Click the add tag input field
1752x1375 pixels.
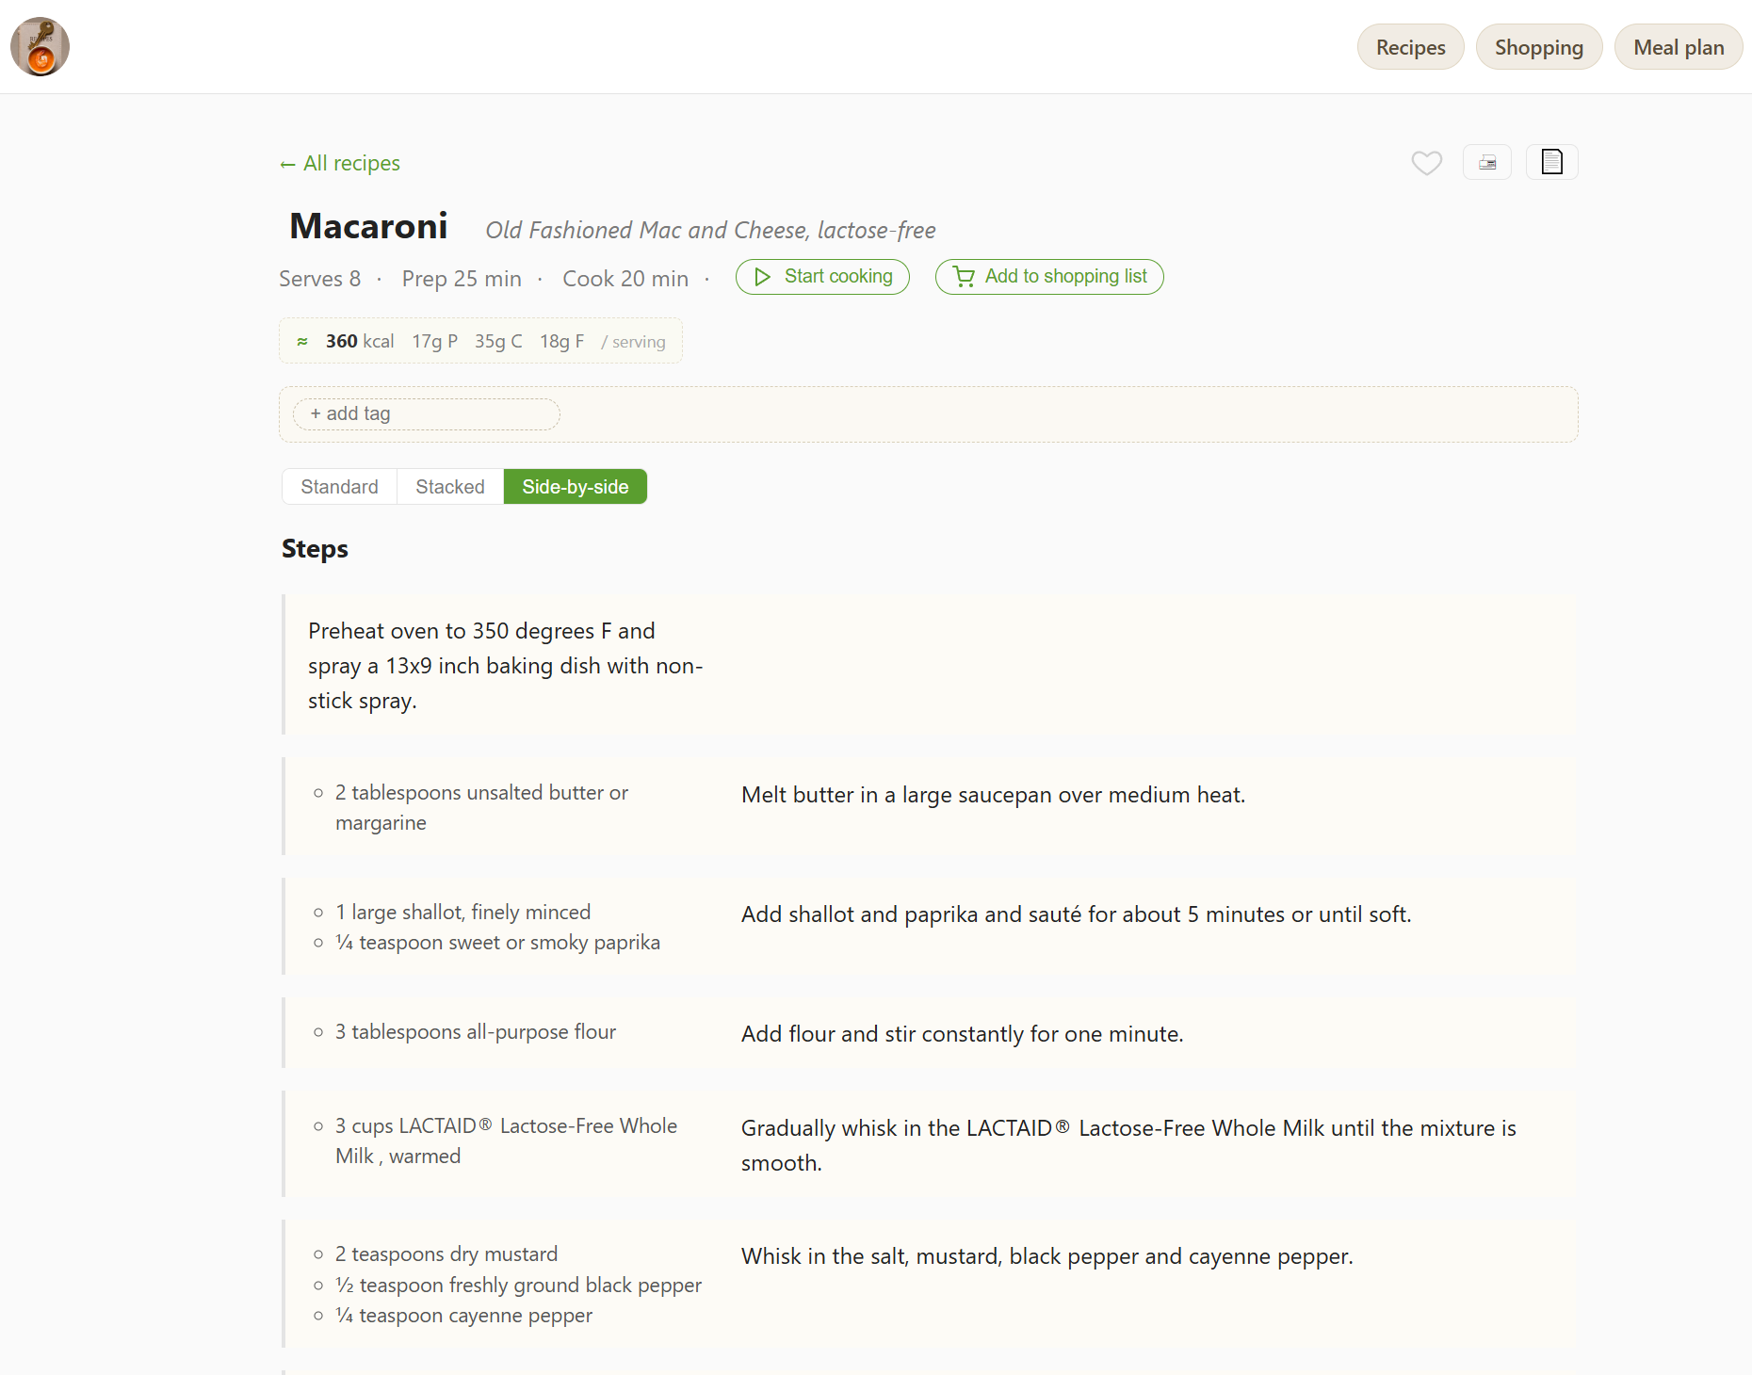tap(427, 414)
